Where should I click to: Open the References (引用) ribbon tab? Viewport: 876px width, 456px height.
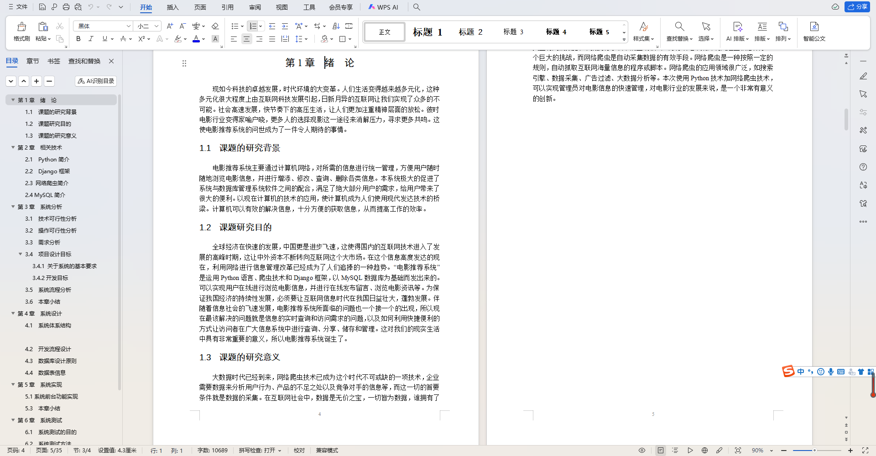tap(227, 7)
